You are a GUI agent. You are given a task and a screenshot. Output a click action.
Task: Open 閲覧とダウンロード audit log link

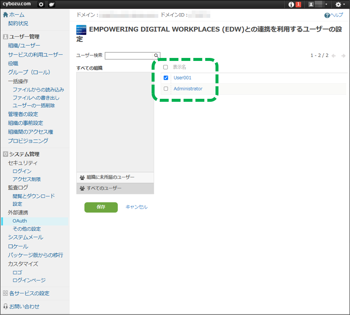click(x=34, y=196)
